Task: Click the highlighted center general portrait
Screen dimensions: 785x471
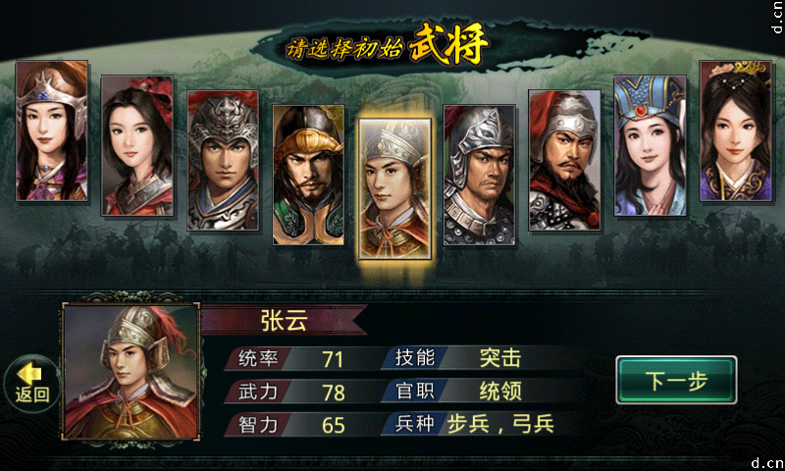Action: point(394,189)
